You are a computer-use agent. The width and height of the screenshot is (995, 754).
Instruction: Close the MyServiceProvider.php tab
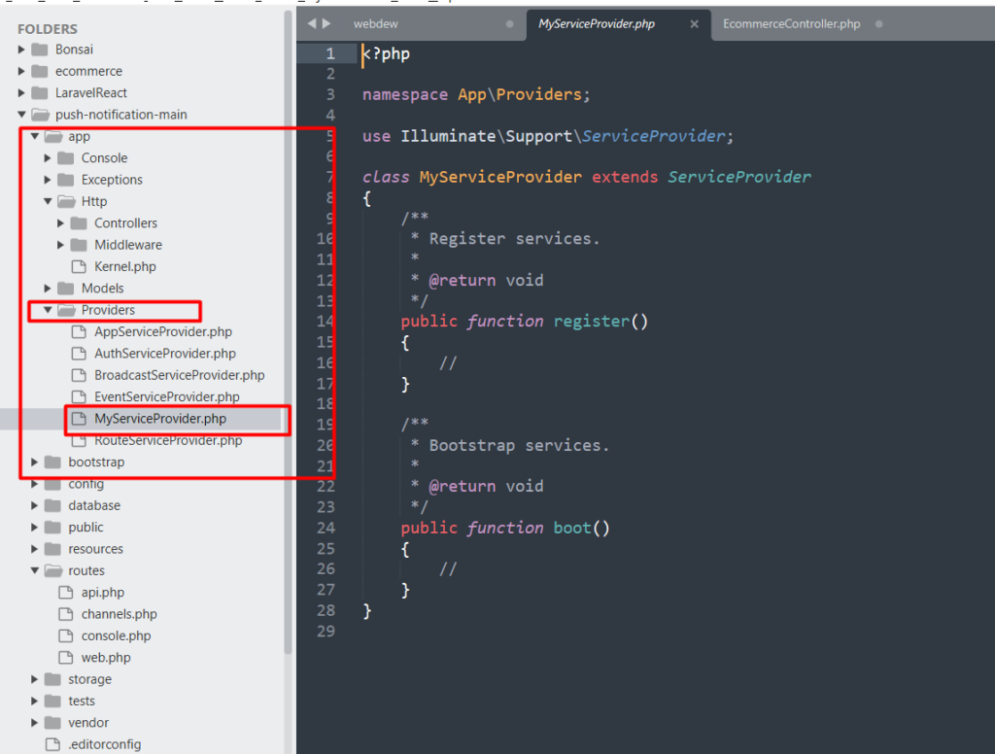pos(693,22)
